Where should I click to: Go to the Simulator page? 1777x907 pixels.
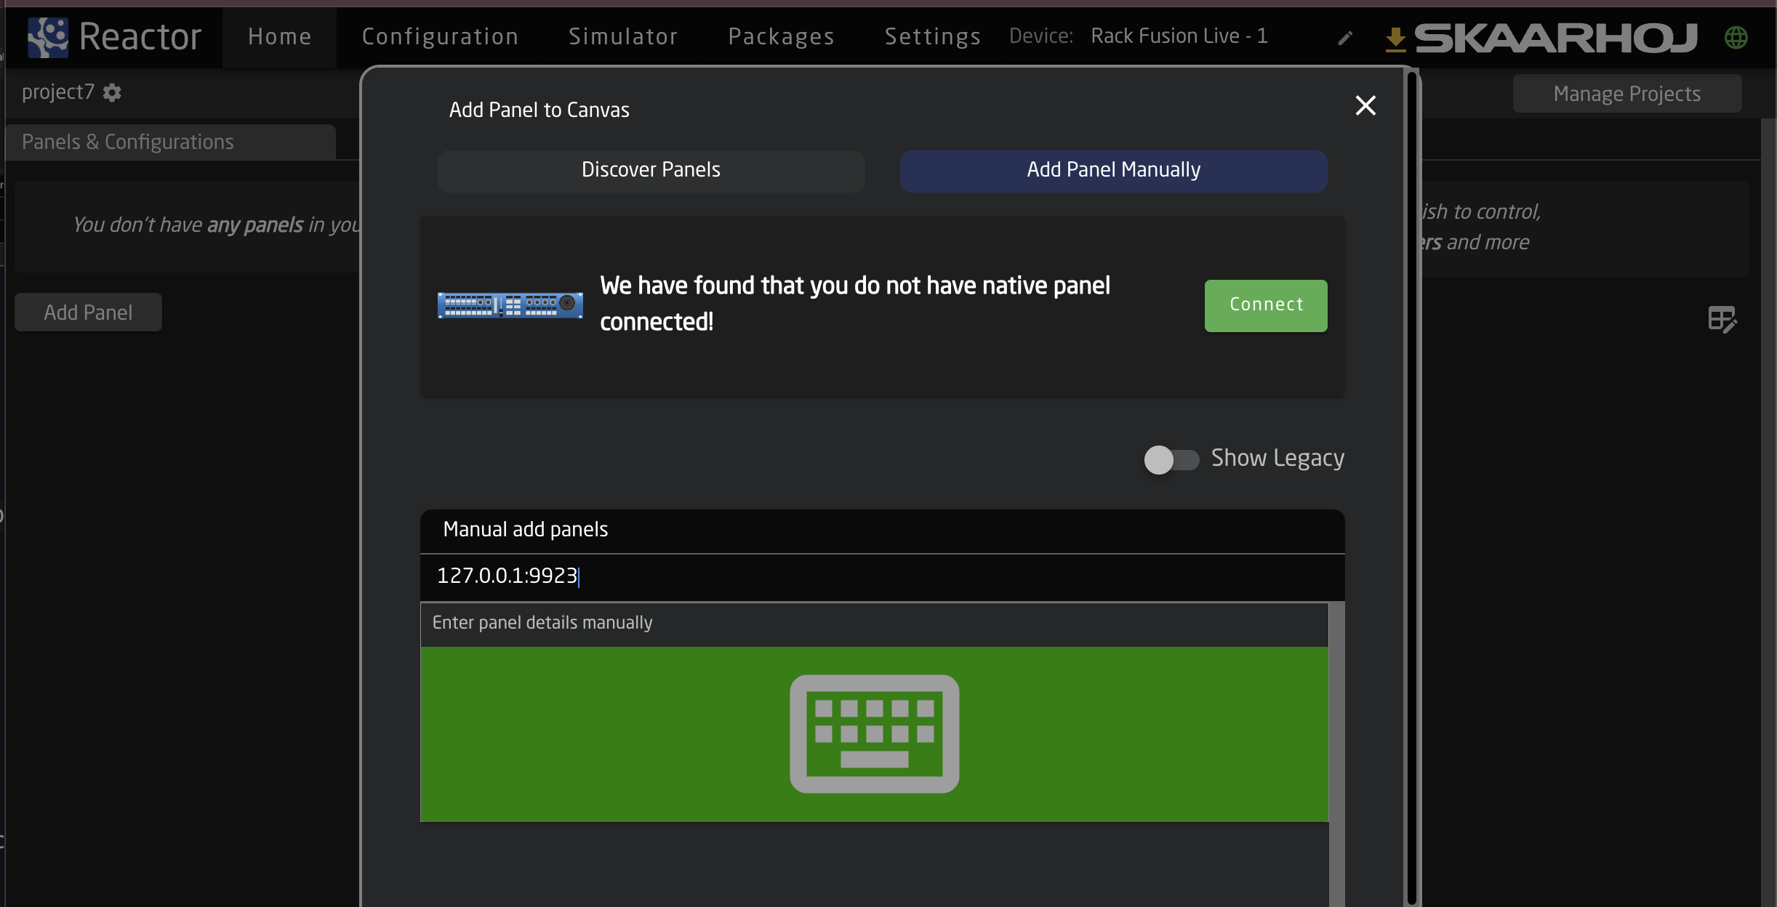point(623,36)
